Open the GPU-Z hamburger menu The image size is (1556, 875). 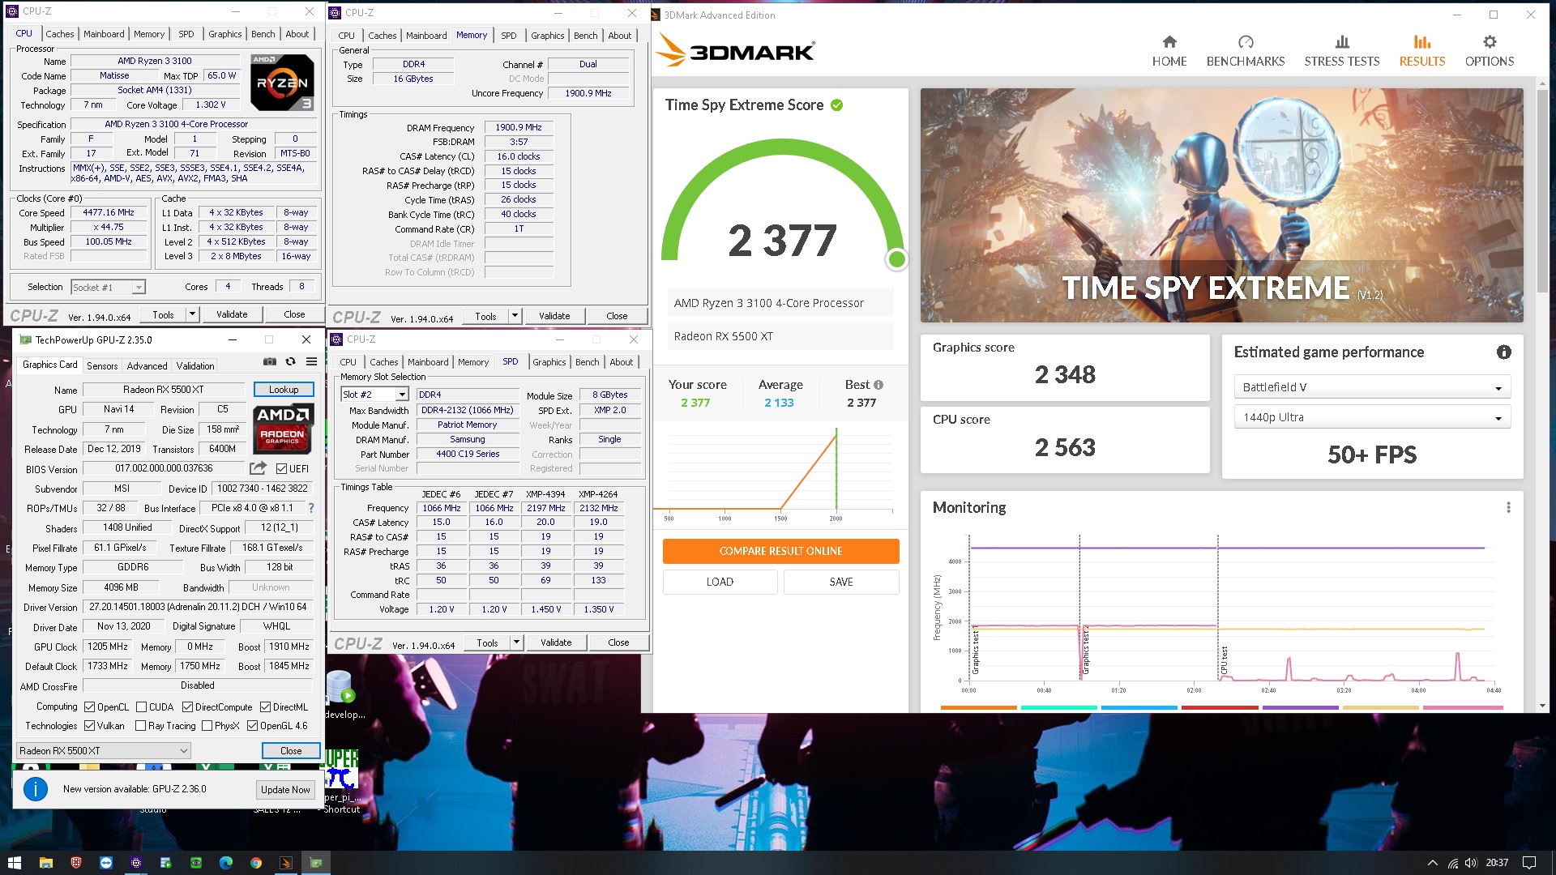tap(311, 362)
